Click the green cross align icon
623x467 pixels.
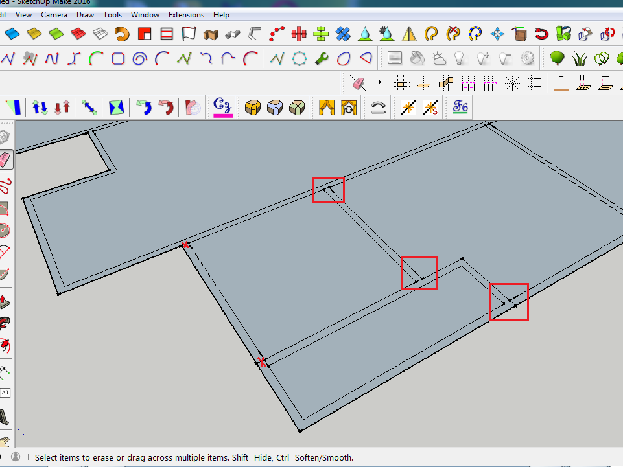point(321,34)
